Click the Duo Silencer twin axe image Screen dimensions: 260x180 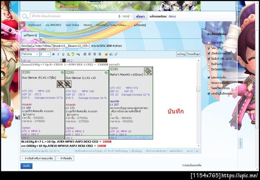click(x=64, y=84)
